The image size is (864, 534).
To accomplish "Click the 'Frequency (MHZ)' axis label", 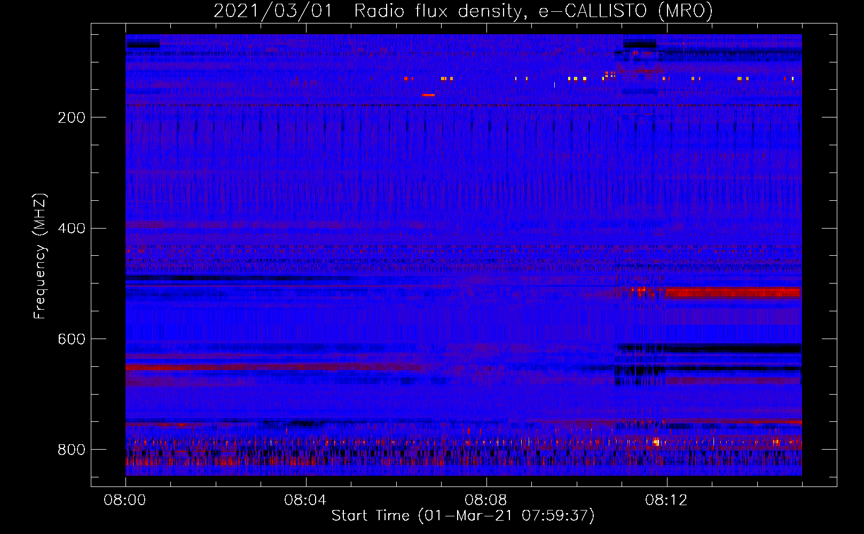I will tap(40, 256).
